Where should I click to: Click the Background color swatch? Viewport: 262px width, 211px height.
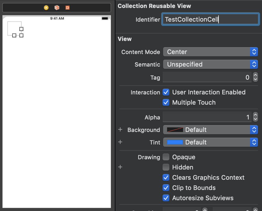coord(175,130)
